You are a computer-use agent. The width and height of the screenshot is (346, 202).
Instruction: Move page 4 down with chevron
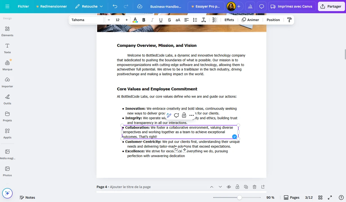click(220, 187)
